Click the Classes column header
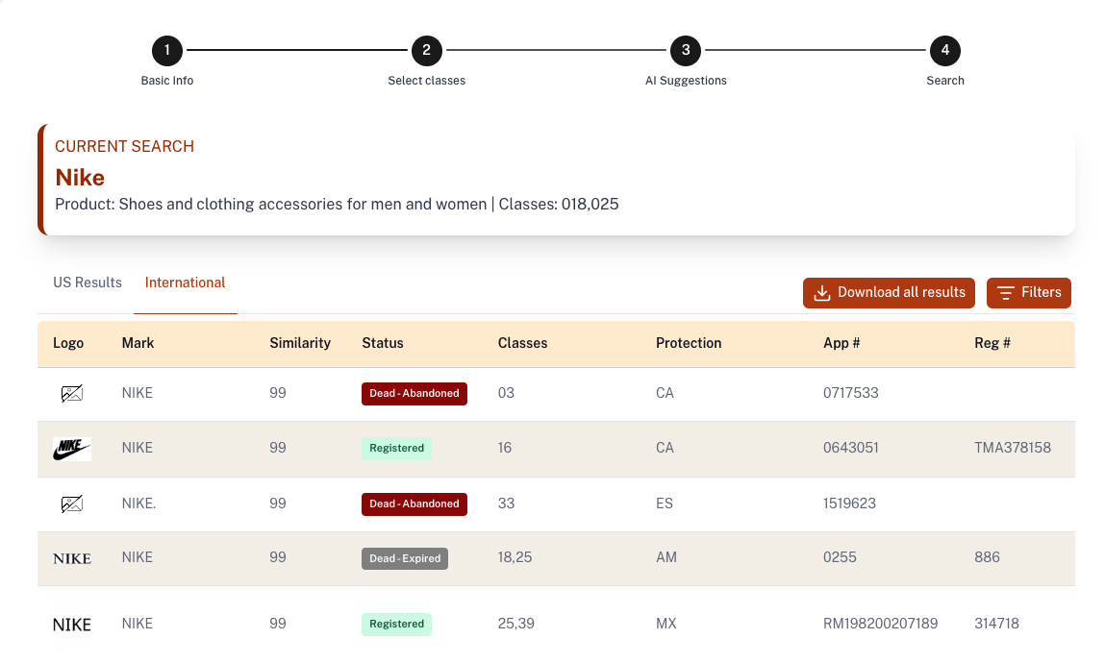This screenshot has width=1105, height=663. [x=522, y=343]
